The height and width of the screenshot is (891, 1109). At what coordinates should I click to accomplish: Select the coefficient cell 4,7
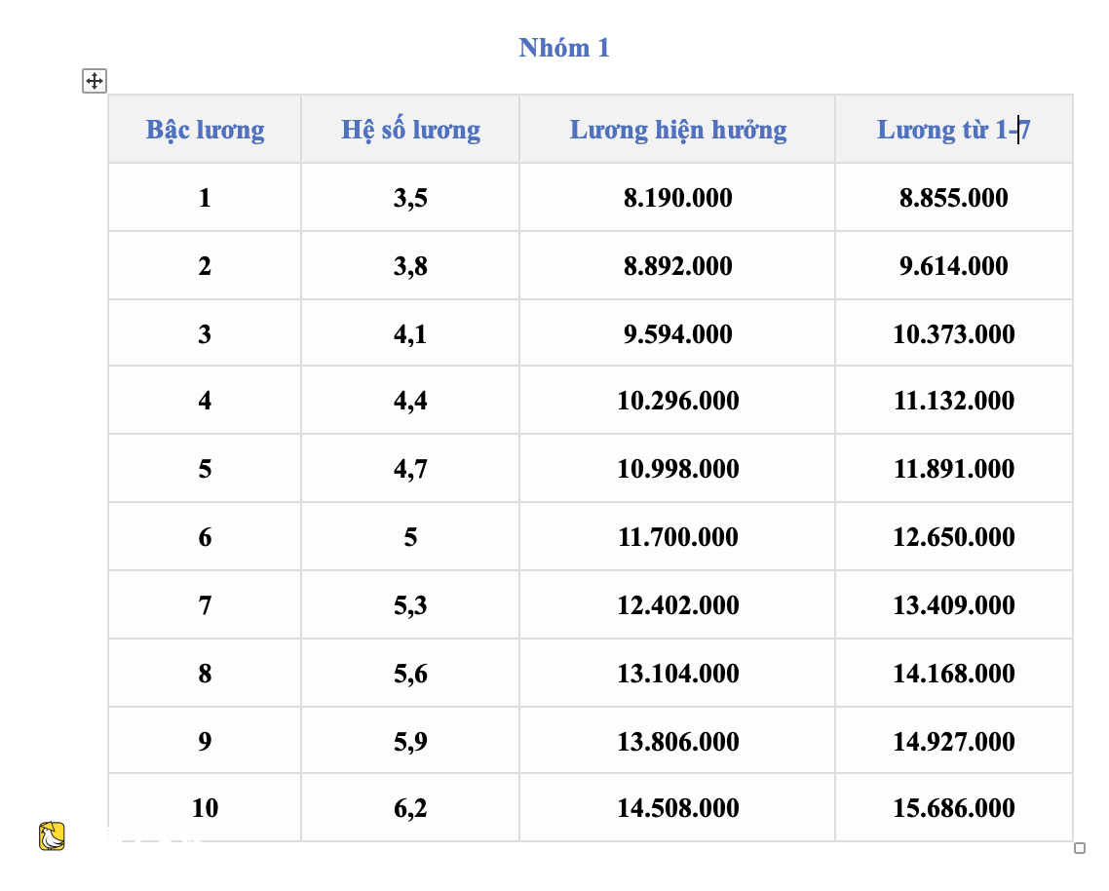[410, 469]
